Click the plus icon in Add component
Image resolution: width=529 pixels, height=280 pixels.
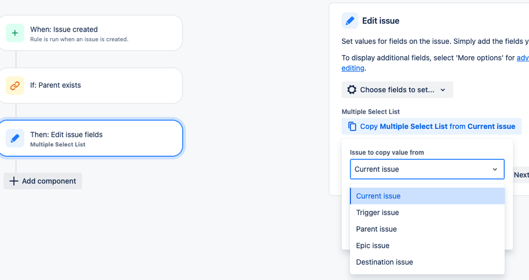(14, 181)
